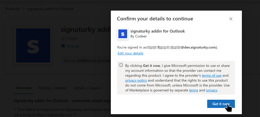The width and height of the screenshot is (260, 117).
Task: Click the By Codeer text in dialog
Action: (x=139, y=36)
